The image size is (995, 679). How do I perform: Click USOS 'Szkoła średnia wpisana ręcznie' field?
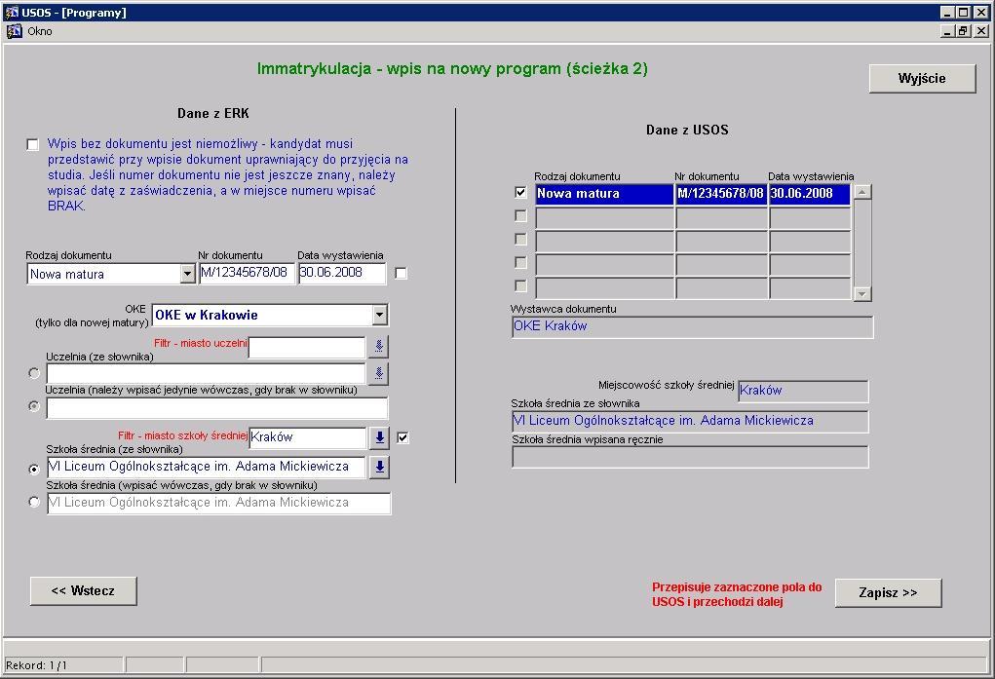(690, 458)
